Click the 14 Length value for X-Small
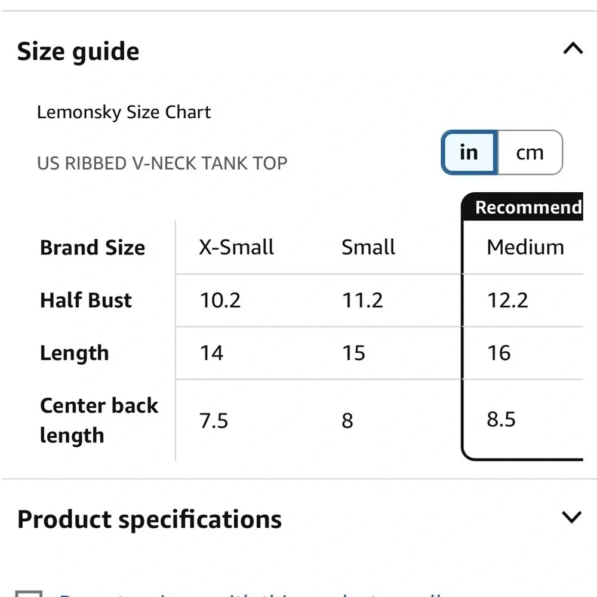Screen dimensions: 597x597 211,353
